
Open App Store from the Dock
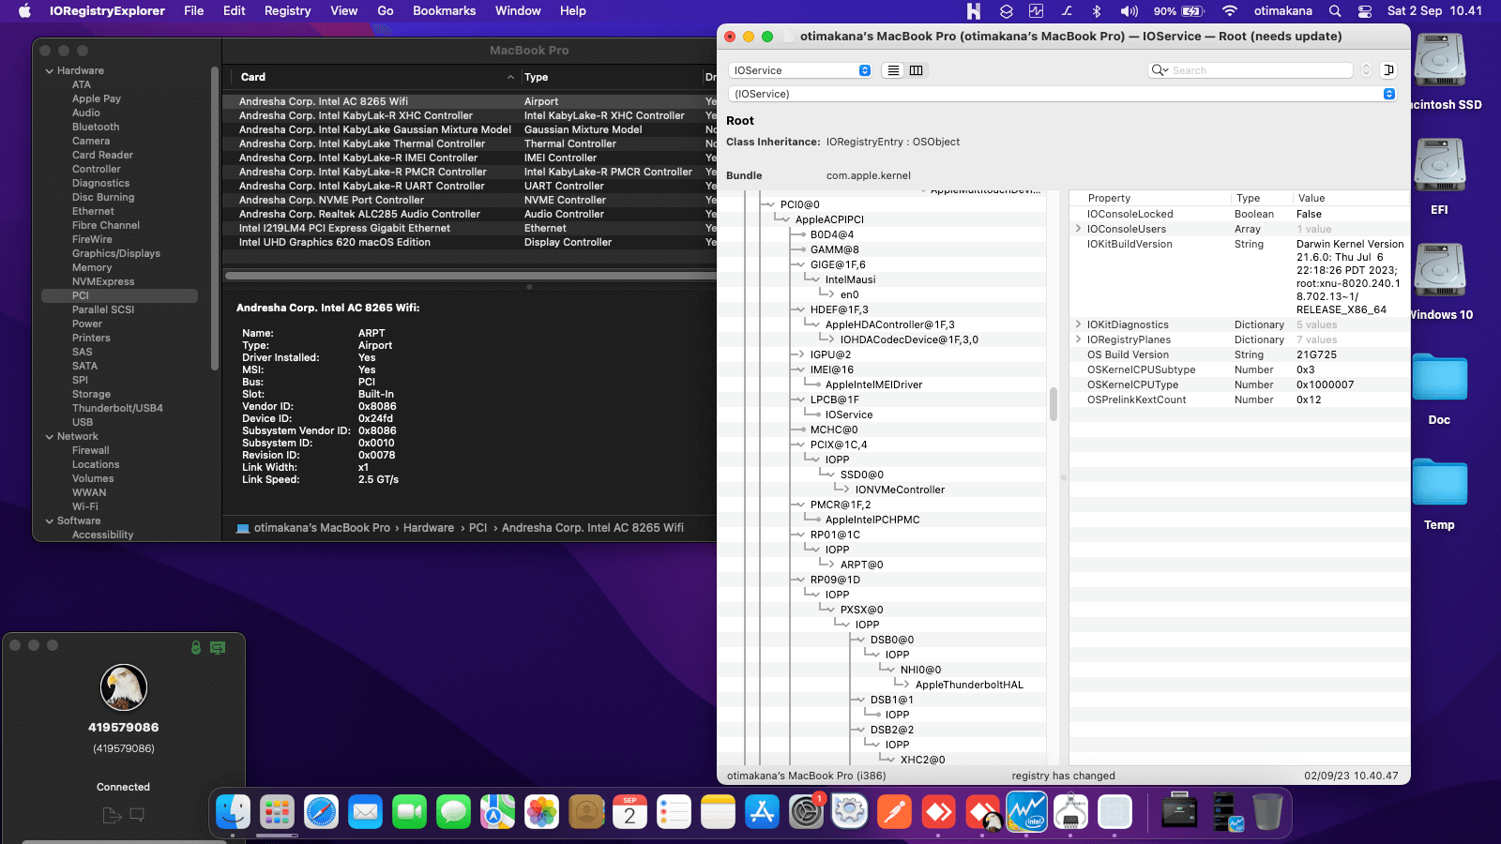tap(762, 812)
